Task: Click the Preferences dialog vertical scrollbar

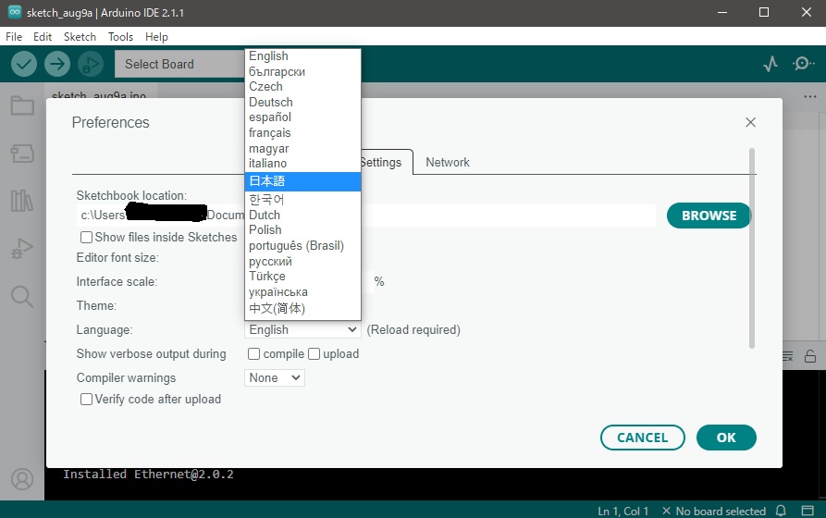Action: pyautogui.click(x=752, y=248)
